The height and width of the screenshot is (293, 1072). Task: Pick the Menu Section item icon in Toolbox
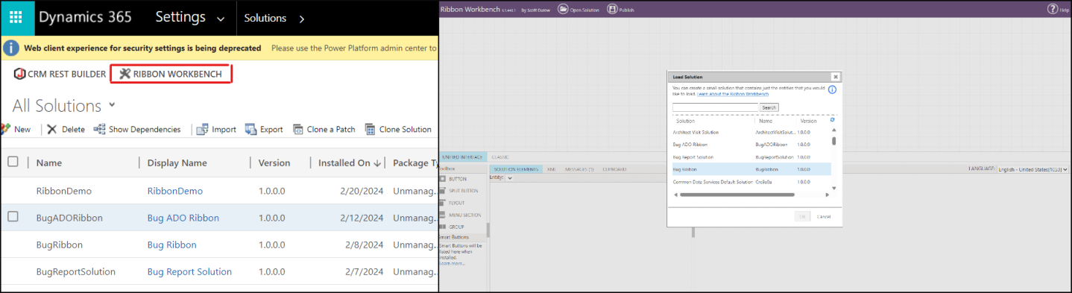tap(442, 215)
